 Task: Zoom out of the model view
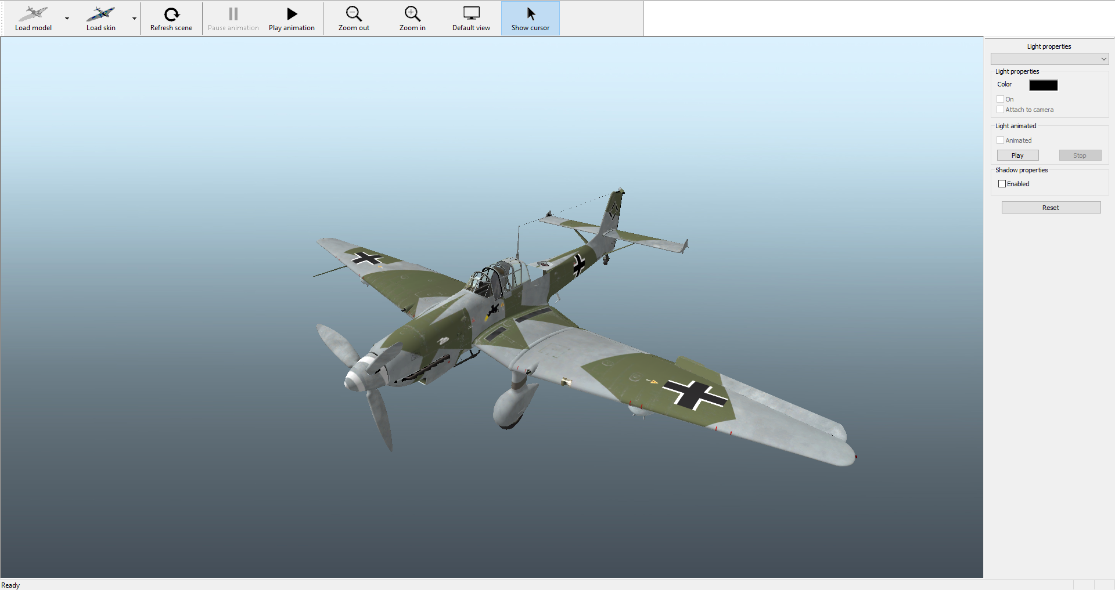[x=354, y=19]
